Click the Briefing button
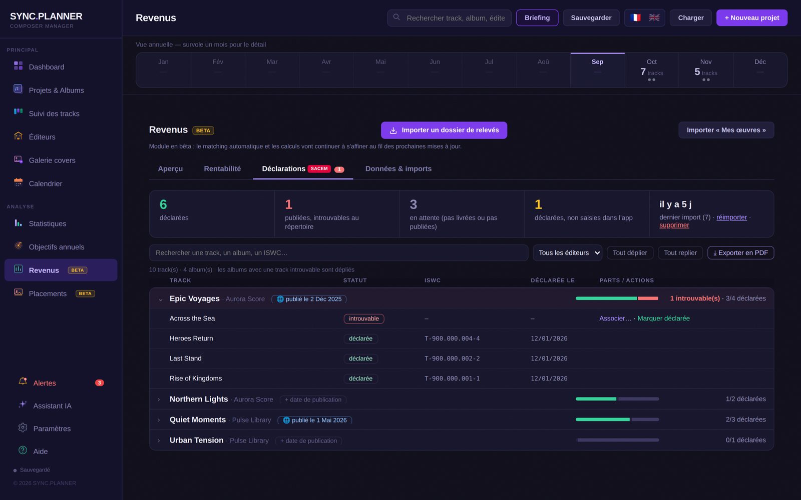The width and height of the screenshot is (801, 500). click(537, 17)
